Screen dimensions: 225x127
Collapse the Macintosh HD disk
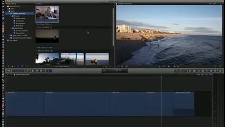[6, 6]
